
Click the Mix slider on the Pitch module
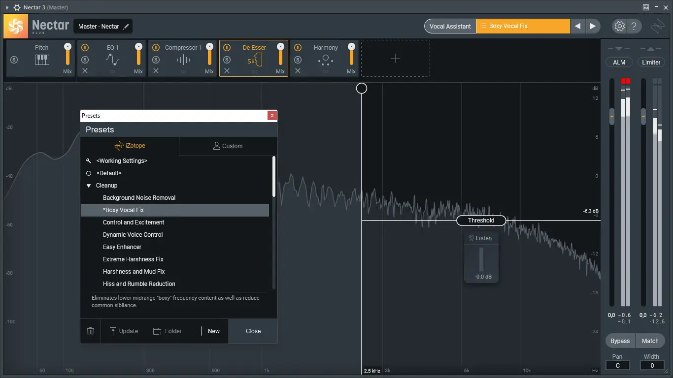67,55
